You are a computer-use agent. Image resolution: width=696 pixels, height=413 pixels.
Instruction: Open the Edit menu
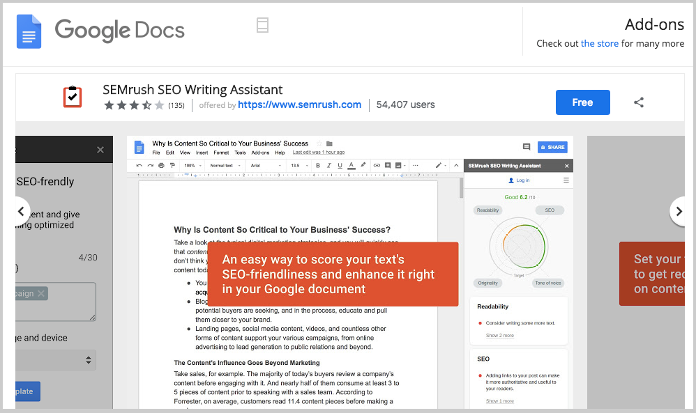point(170,153)
